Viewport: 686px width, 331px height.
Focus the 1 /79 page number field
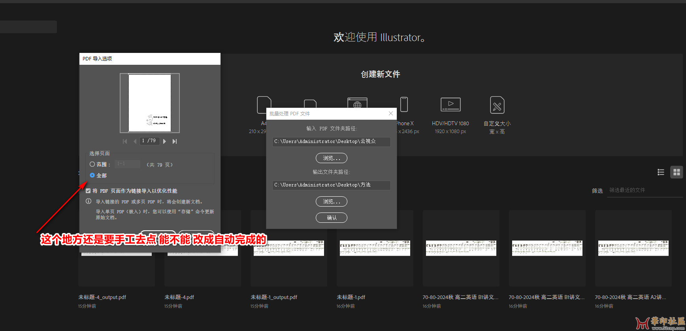coord(149,141)
